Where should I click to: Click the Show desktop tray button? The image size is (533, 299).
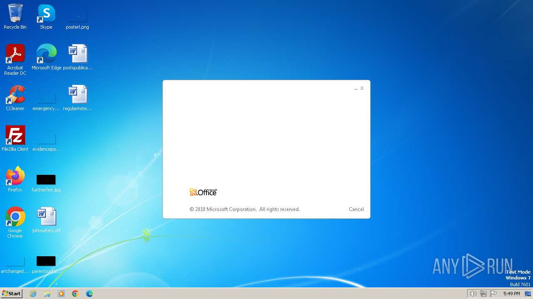pos(528,294)
